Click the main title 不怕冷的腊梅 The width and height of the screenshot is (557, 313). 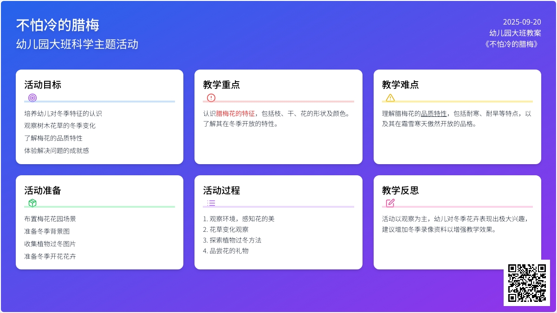click(x=58, y=25)
